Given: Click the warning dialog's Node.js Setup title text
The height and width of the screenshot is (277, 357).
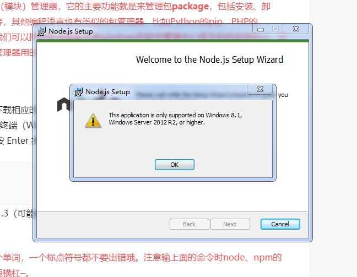Looking at the screenshot, I should point(107,92).
